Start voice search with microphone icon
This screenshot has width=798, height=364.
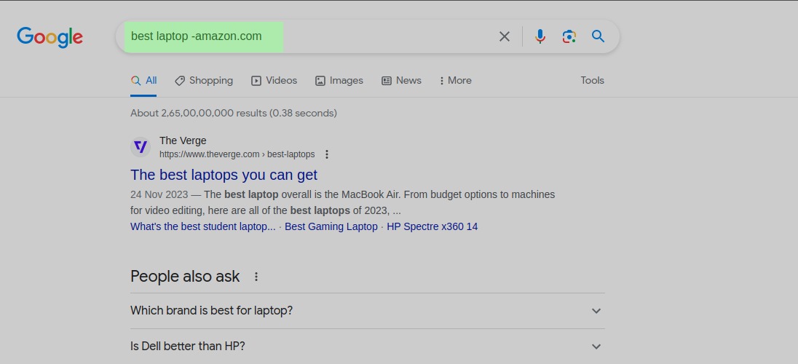pyautogui.click(x=540, y=36)
